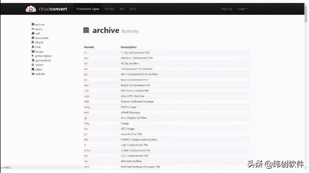Select the website globe icon in sidebar

[33, 74]
